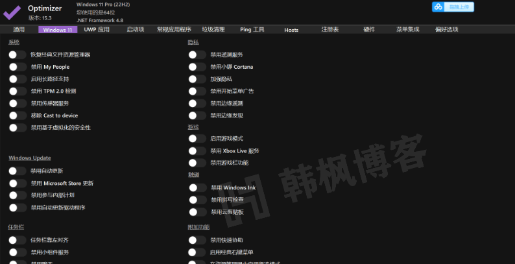Click the 游戏 section heading
Screen dimensions: 515x264
click(x=193, y=127)
